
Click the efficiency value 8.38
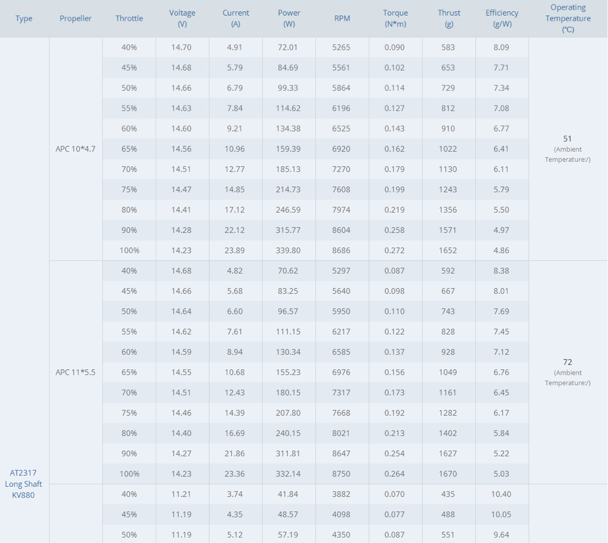click(x=501, y=271)
